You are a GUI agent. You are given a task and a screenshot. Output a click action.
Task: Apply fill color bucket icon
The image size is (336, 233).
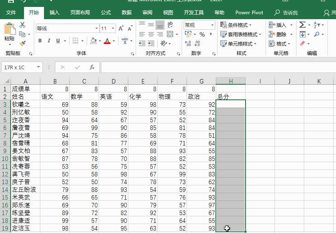[93, 40]
